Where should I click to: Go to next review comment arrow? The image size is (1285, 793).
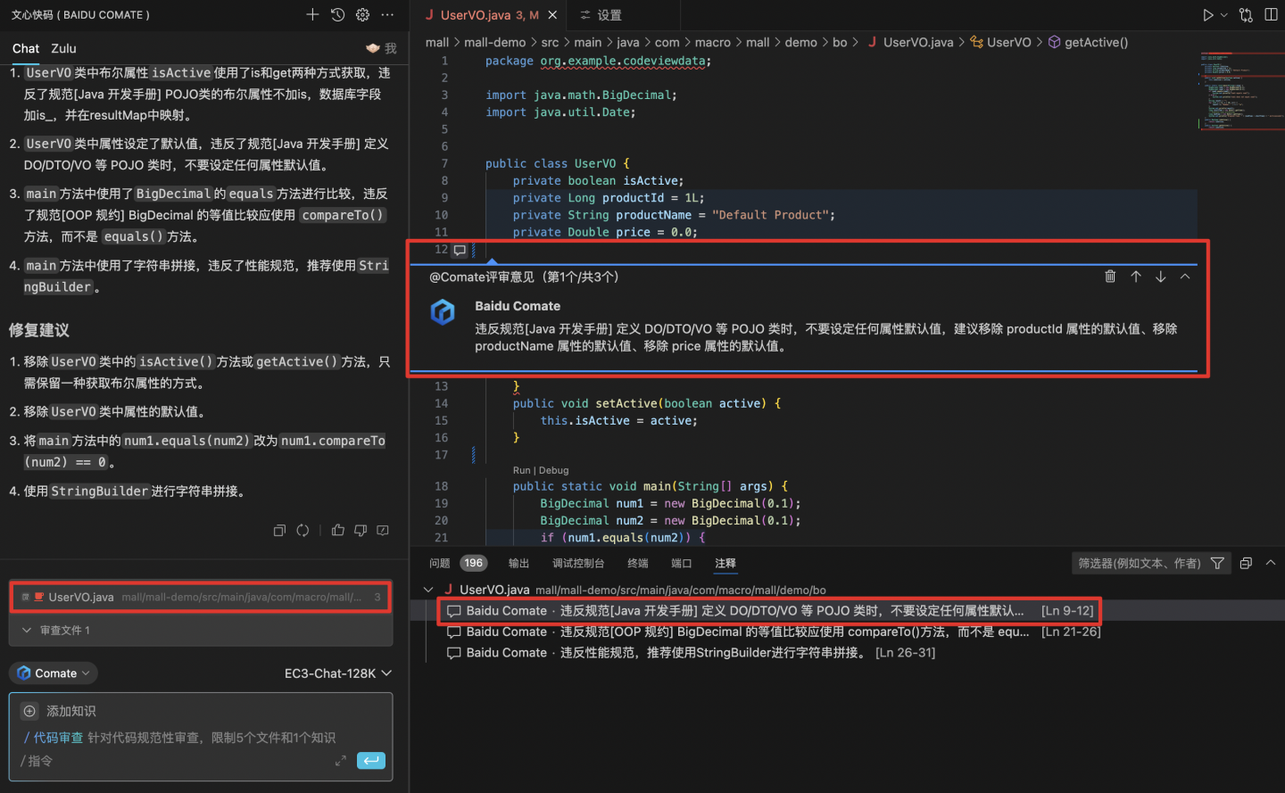pos(1160,277)
